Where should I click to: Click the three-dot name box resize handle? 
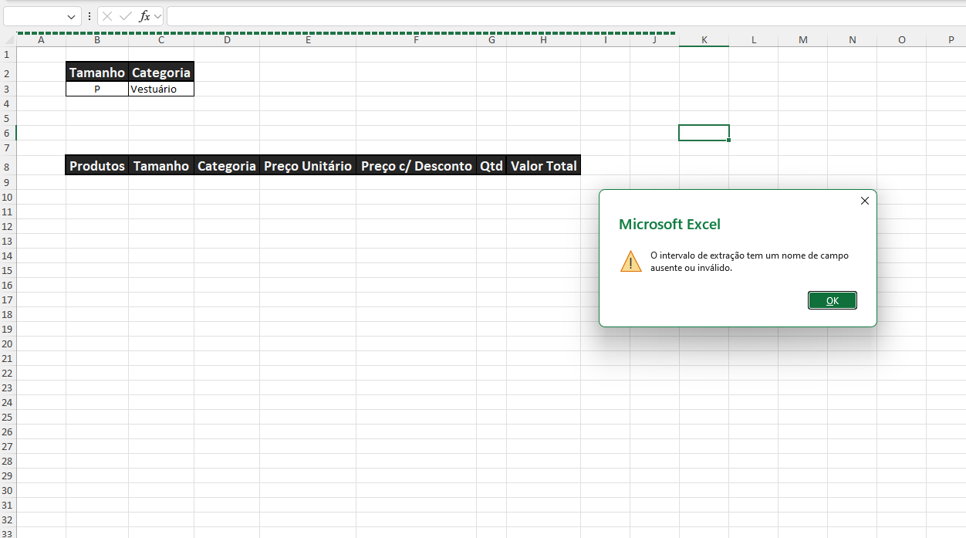(90, 16)
